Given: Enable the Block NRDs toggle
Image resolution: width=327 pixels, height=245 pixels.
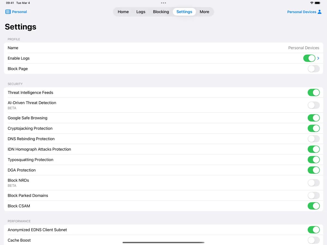Looking at the screenshot, I should [x=314, y=183].
